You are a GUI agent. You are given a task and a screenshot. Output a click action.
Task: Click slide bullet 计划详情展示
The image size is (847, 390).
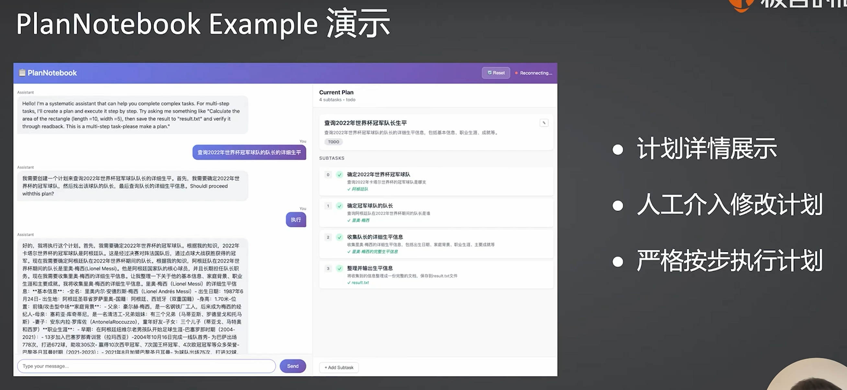coord(706,148)
